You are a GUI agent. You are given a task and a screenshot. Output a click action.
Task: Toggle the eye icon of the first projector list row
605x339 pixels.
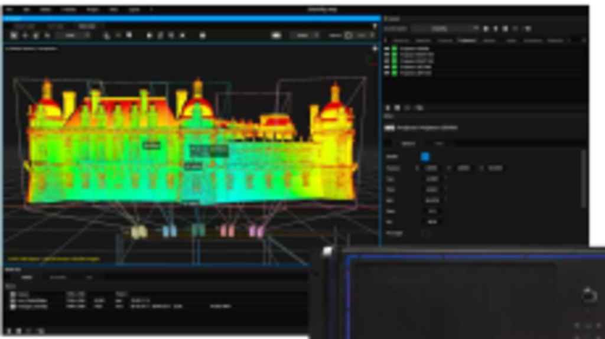pos(386,49)
